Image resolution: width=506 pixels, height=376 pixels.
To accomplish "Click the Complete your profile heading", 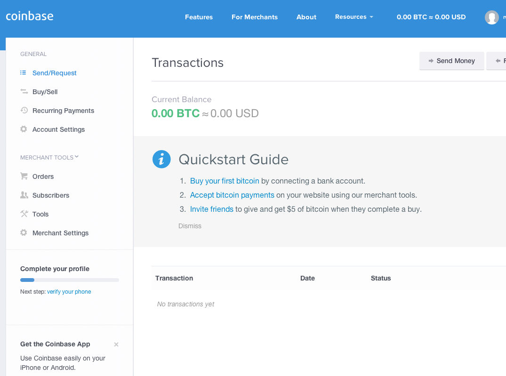I will point(55,269).
